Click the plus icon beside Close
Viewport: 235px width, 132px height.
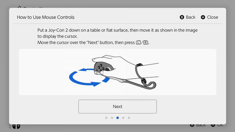(x=203, y=17)
